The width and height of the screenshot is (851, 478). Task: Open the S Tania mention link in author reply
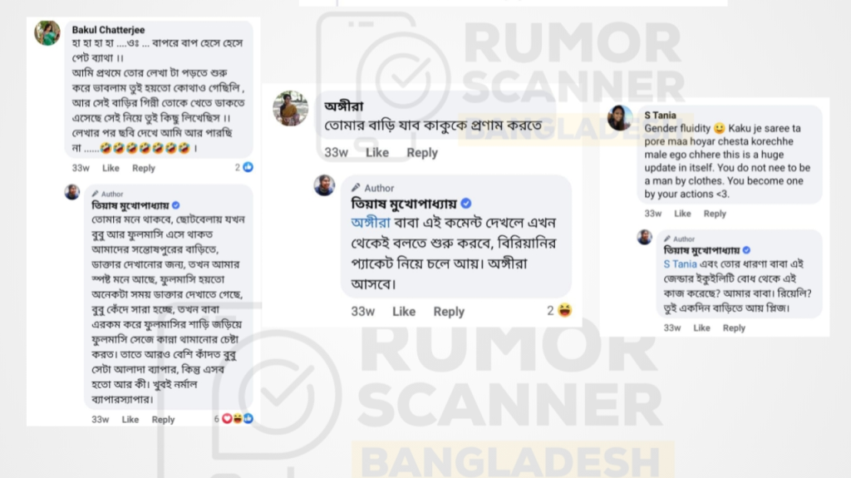point(680,264)
